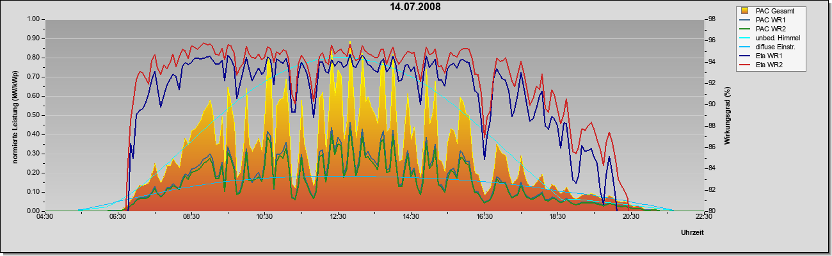Click the 98 right axis value
This screenshot has height=256, width=832.
pos(712,19)
